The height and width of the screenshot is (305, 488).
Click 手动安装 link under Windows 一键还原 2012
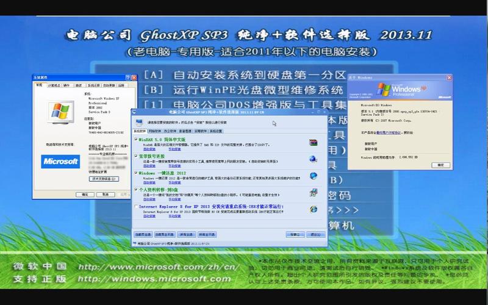pyautogui.click(x=174, y=182)
